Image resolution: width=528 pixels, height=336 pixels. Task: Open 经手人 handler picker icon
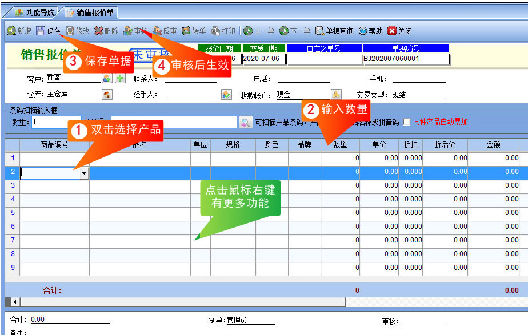pos(226,95)
